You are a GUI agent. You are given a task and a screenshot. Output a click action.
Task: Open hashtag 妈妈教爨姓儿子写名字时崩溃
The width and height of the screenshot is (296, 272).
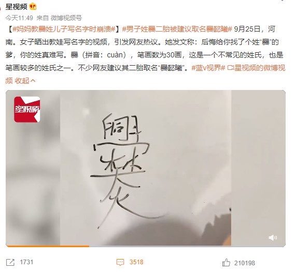pos(64,29)
